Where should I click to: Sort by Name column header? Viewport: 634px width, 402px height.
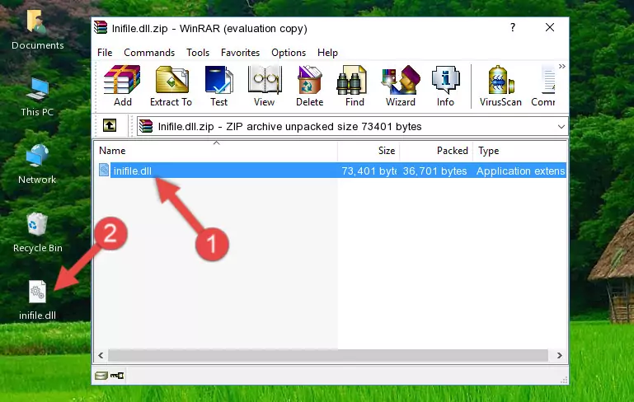click(x=216, y=151)
